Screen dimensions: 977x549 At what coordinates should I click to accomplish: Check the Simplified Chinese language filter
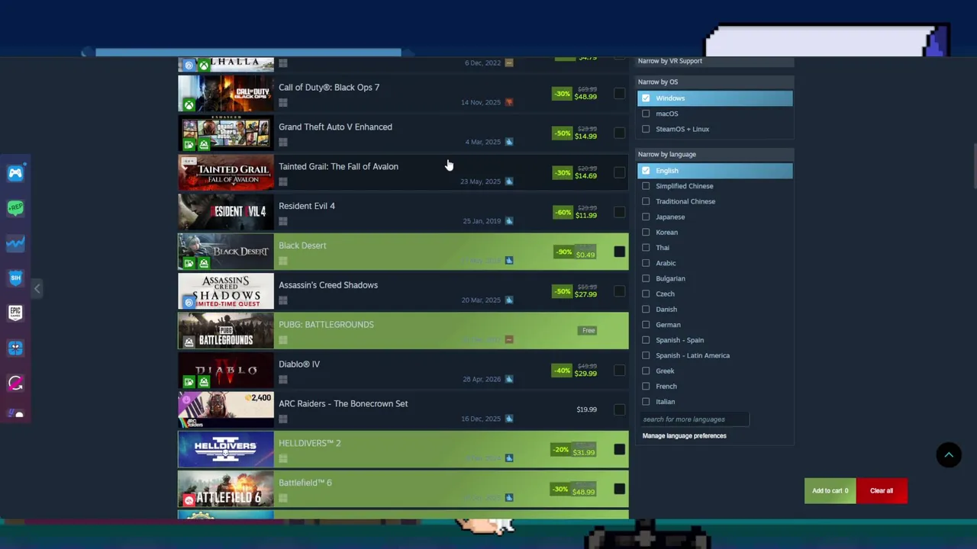point(646,186)
